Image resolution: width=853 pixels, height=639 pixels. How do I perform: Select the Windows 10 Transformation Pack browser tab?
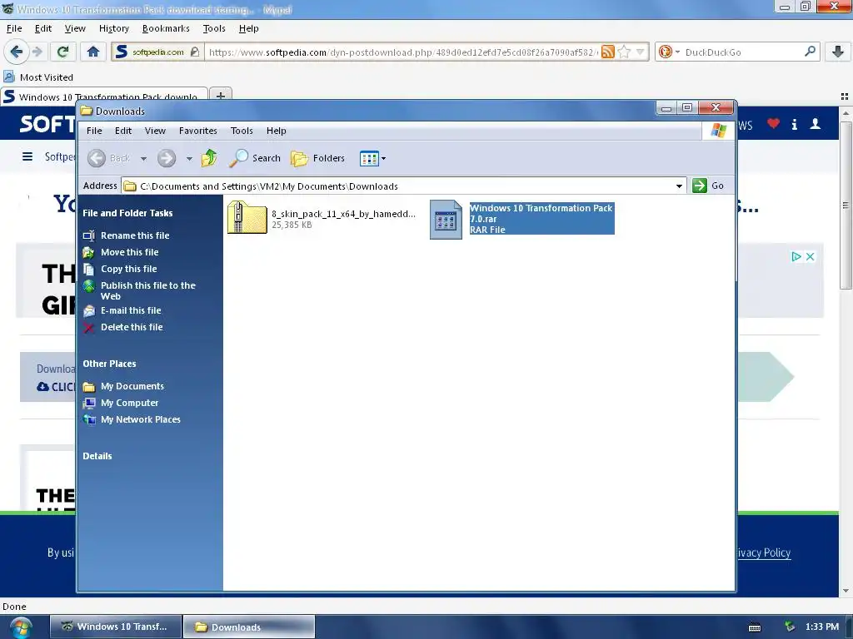pos(104,97)
